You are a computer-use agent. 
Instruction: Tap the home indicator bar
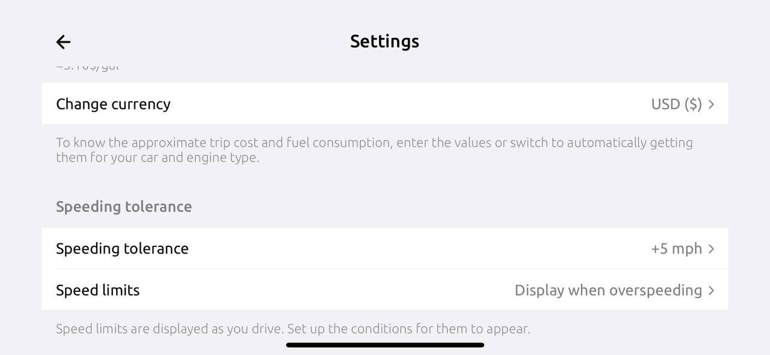(385, 345)
